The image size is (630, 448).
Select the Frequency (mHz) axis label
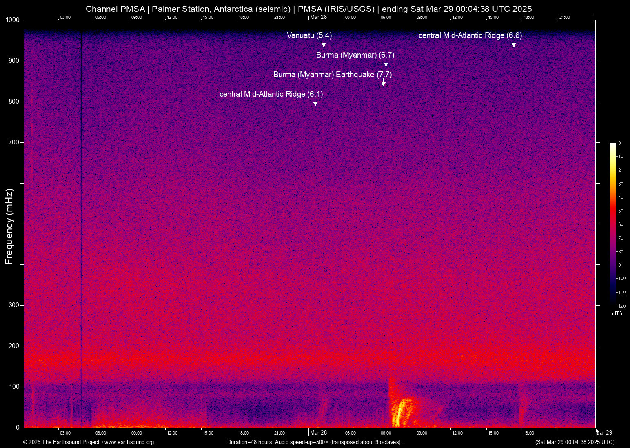(9, 224)
